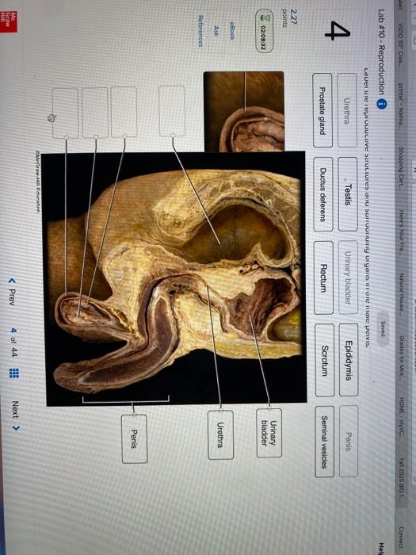The image size is (416, 555).
Task: Click the male pelvis dissection image
Action: (176, 280)
